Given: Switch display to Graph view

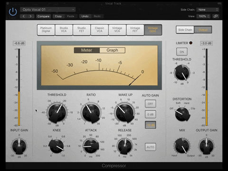Looking at the screenshot, I should 112,50.
